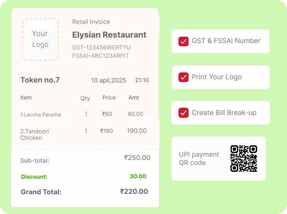The width and height of the screenshot is (287, 214).
Task: Uncheck the GST & FSSAI Number checkbox
Action: click(184, 41)
